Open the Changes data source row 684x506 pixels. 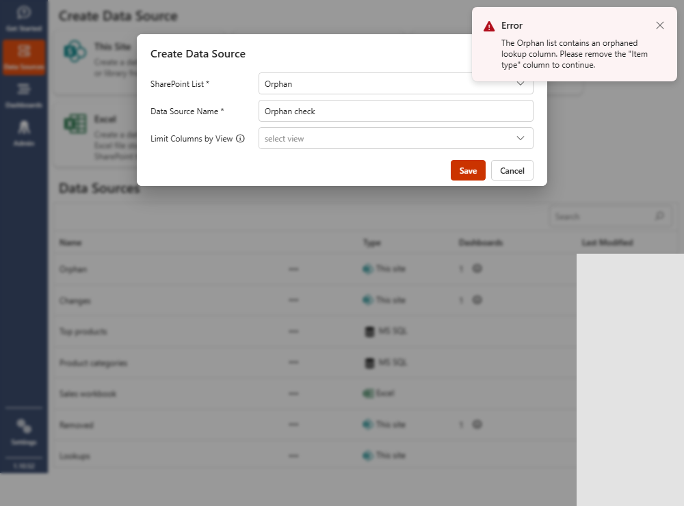(75, 301)
